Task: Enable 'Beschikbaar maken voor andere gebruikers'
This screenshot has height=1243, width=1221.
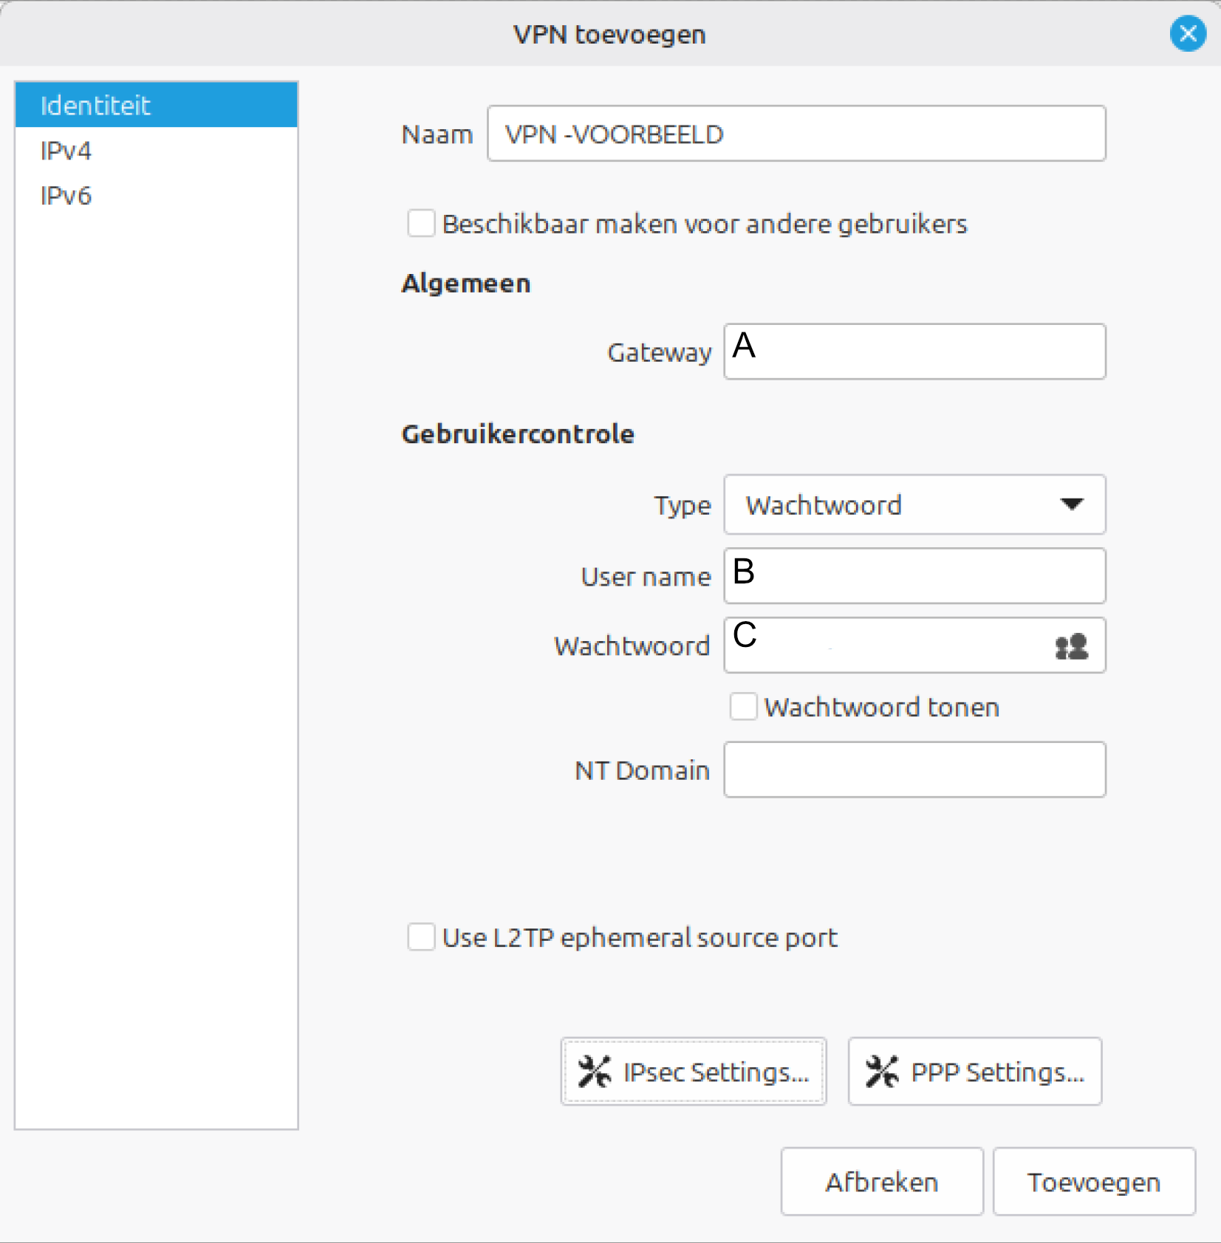Action: point(421,223)
